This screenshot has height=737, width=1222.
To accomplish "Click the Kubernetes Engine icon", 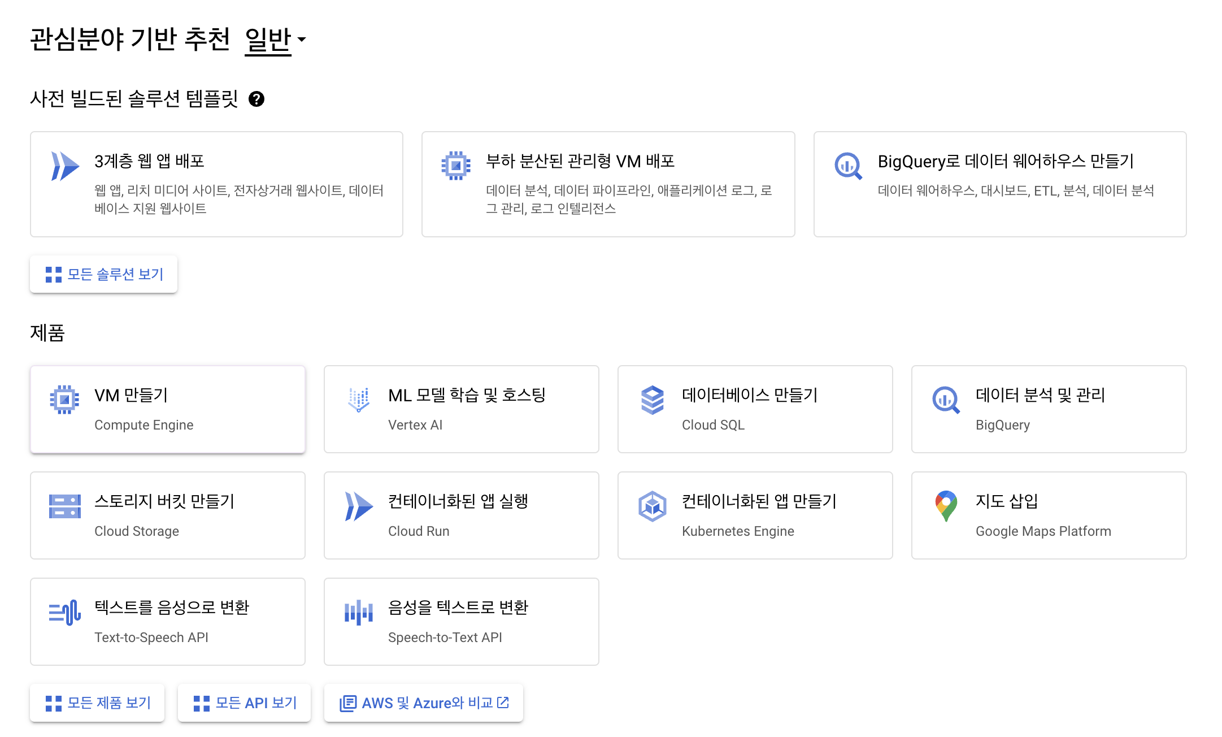I will click(652, 506).
